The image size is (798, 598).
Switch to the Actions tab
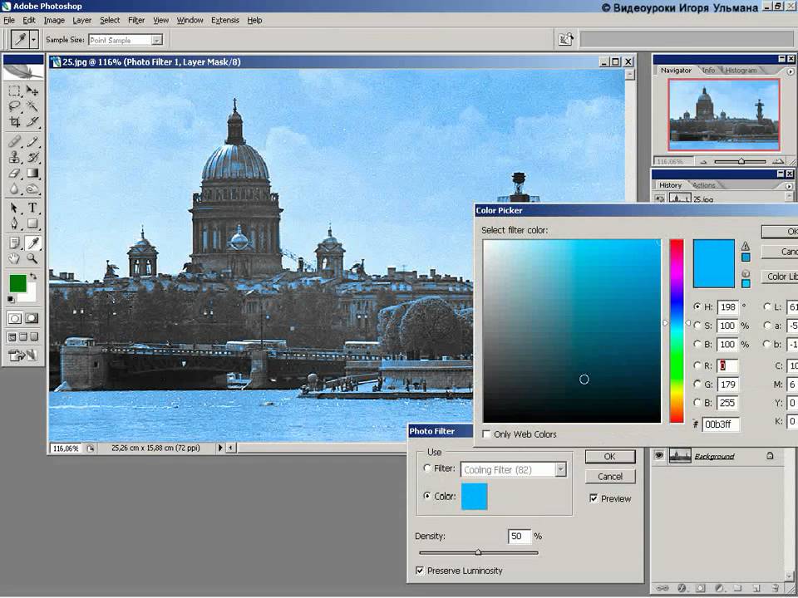704,185
